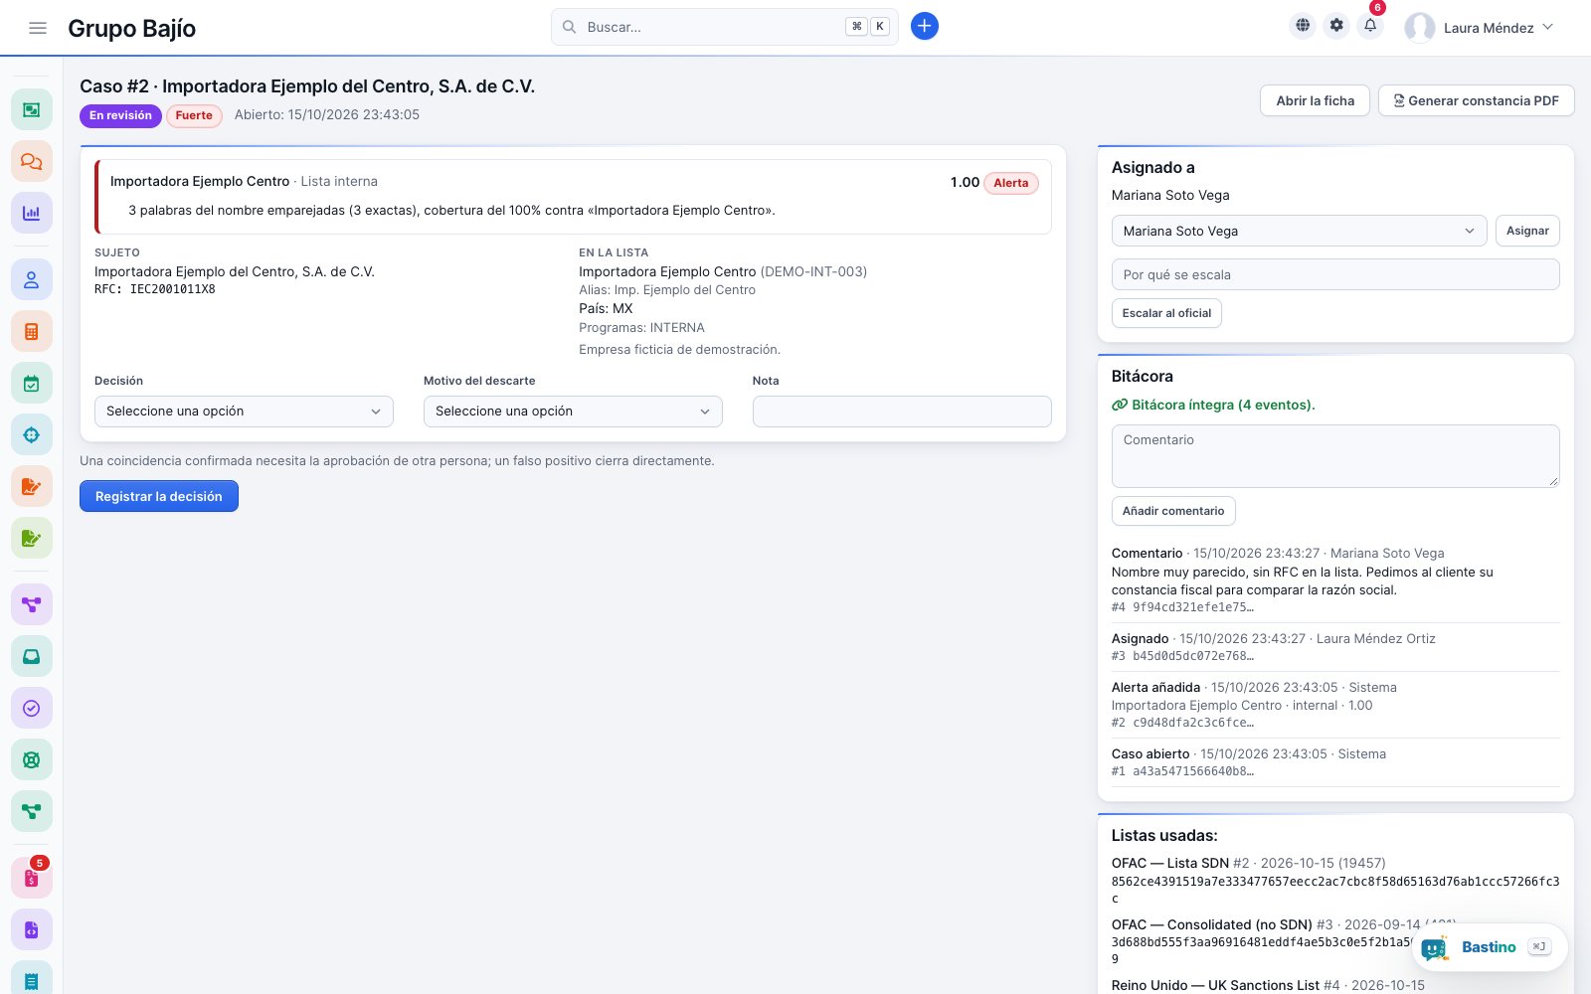Viewport: 1591px width, 994px height.
Task: Open the lifebuoy support sidebar icon
Action: pos(32,759)
